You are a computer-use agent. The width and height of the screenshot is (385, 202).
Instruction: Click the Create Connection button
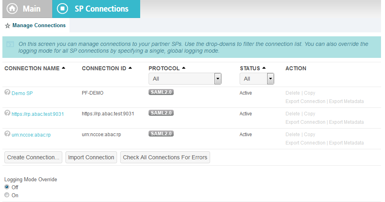click(33, 157)
